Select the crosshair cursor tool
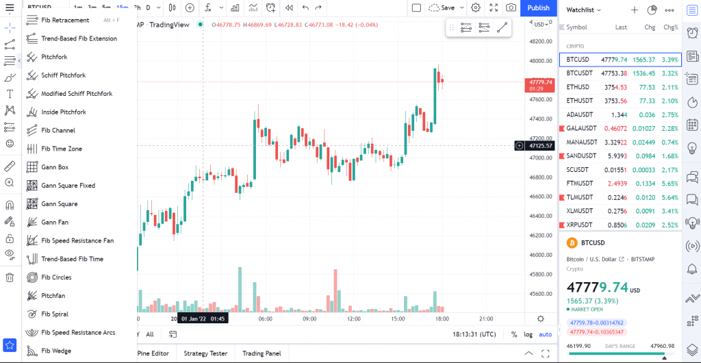Image resolution: width=701 pixels, height=363 pixels. point(10,28)
